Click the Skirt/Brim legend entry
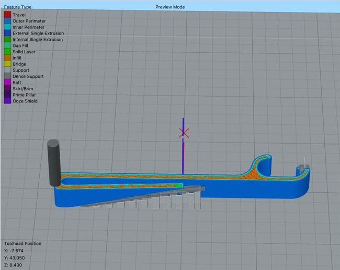 point(23,89)
